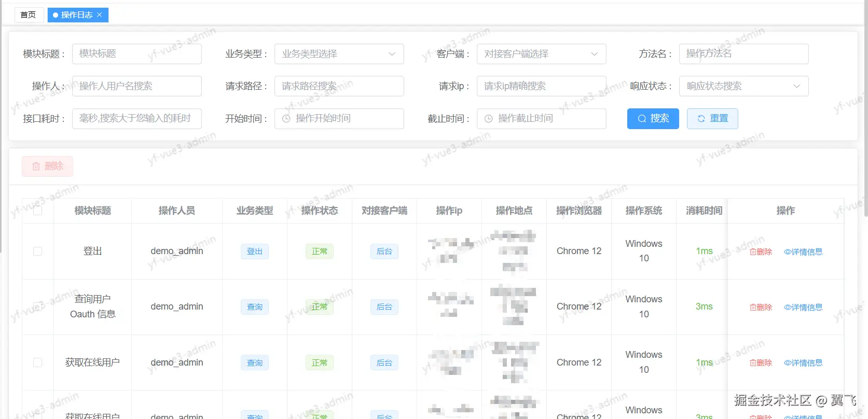
Task: Switch to the 首页 tab
Action: click(28, 15)
